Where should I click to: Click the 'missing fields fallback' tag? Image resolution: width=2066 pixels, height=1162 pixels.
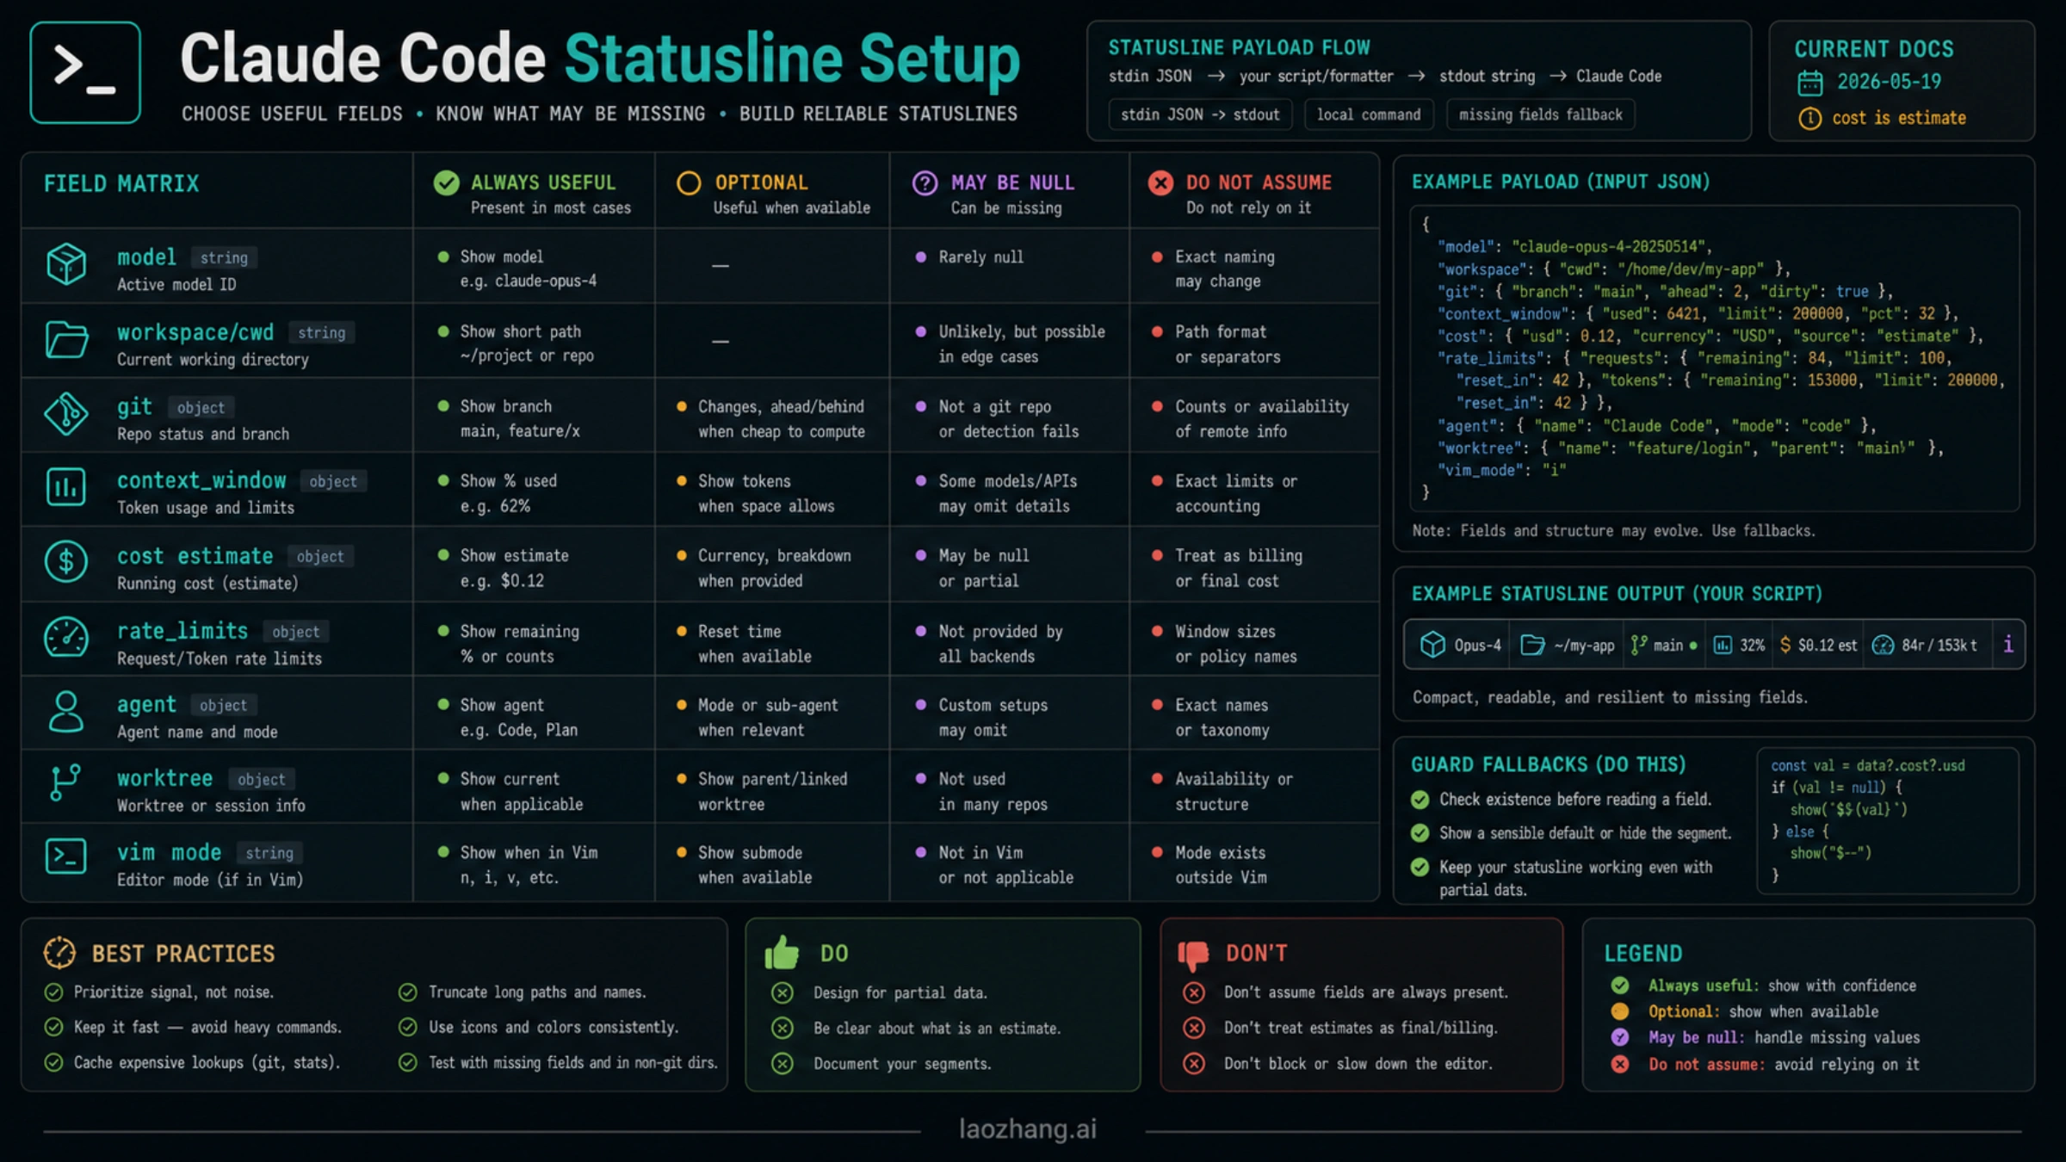[x=1540, y=114]
